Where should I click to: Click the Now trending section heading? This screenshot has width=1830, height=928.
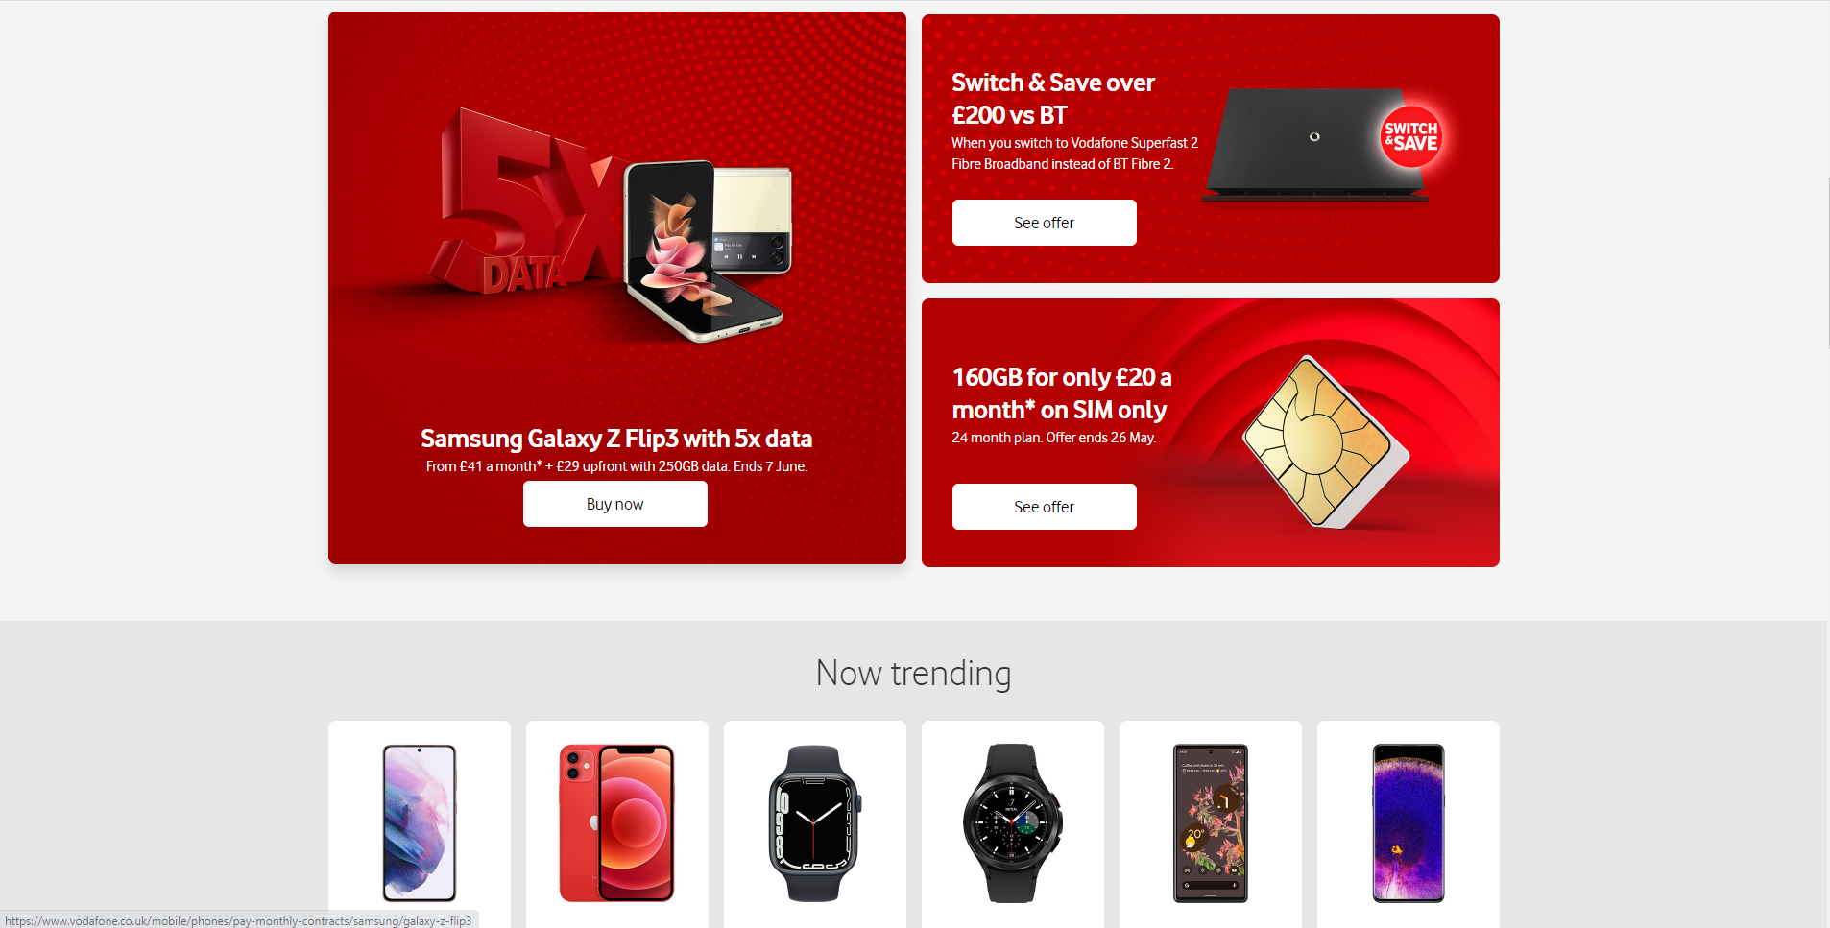pos(913,673)
